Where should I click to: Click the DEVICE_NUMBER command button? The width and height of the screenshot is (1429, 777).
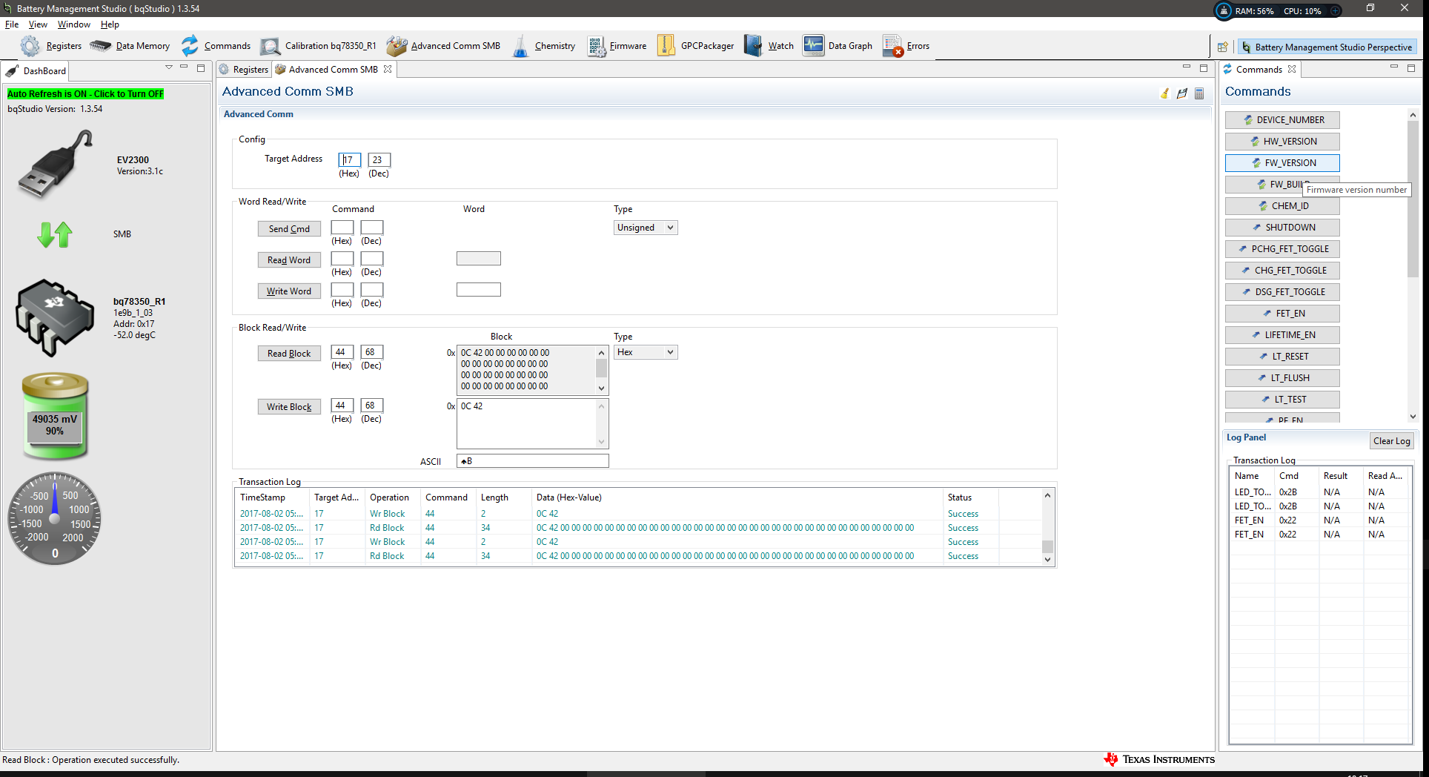[x=1282, y=120]
